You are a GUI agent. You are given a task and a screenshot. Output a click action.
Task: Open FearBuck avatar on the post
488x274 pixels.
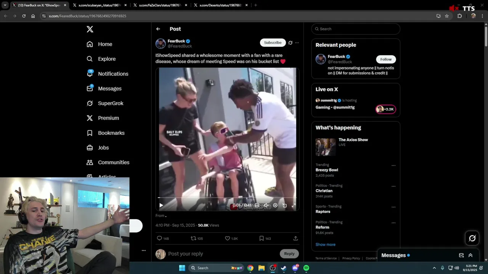point(161,43)
